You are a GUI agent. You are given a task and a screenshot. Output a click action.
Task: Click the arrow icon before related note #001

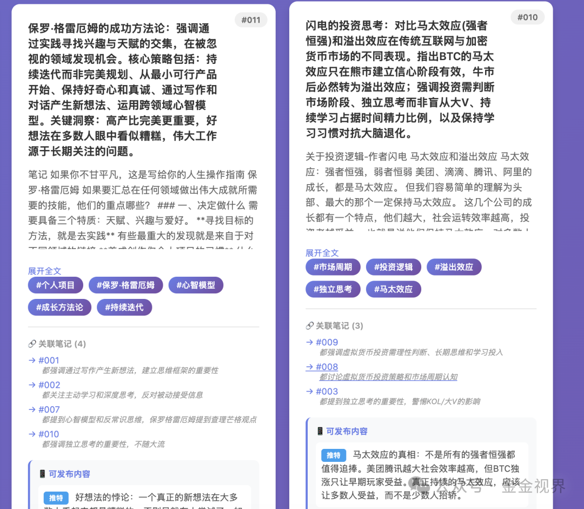(32, 360)
